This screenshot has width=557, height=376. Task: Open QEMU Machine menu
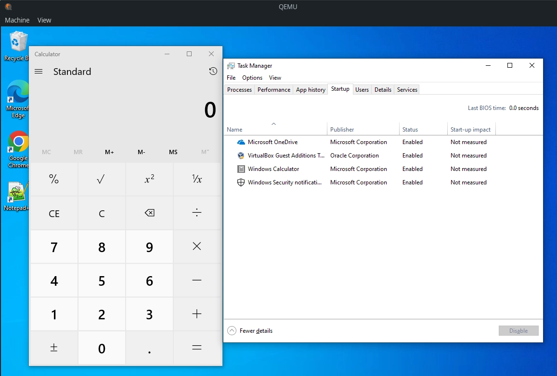[x=17, y=20]
